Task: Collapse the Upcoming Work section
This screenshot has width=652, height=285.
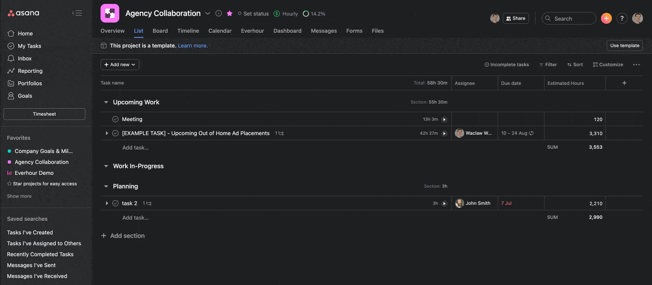Action: [106, 102]
